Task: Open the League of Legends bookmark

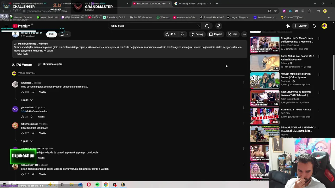Action: tap(238, 17)
